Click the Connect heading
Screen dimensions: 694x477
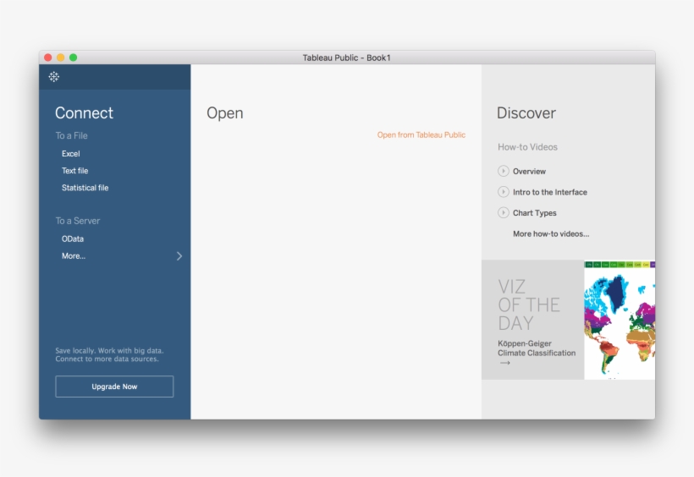tap(84, 112)
